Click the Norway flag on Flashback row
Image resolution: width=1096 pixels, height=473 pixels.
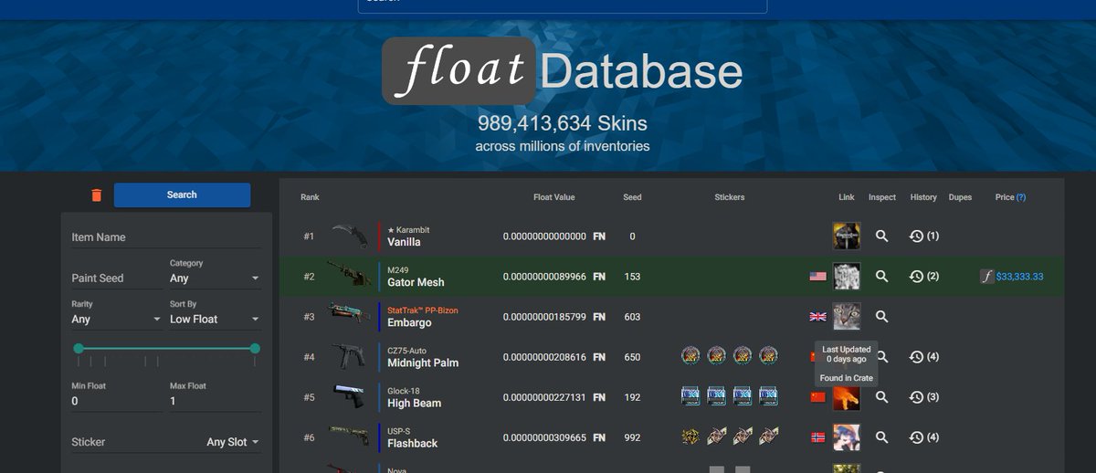817,437
